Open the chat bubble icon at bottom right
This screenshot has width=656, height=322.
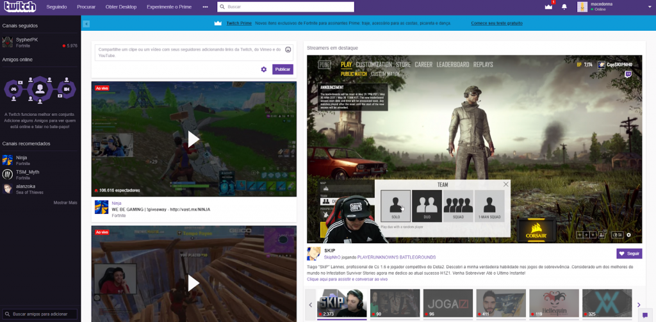pyautogui.click(x=645, y=316)
